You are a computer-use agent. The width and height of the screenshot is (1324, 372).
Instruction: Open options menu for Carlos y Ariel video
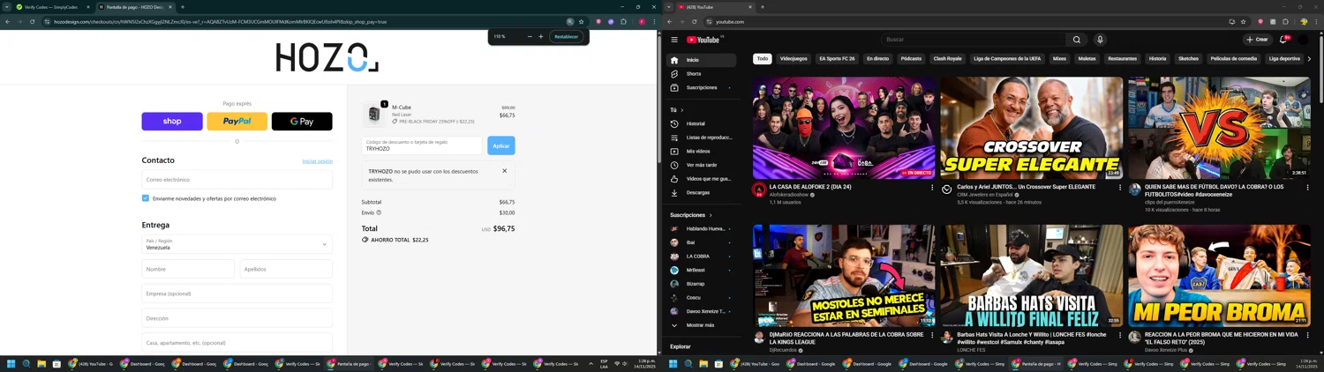(1120, 187)
